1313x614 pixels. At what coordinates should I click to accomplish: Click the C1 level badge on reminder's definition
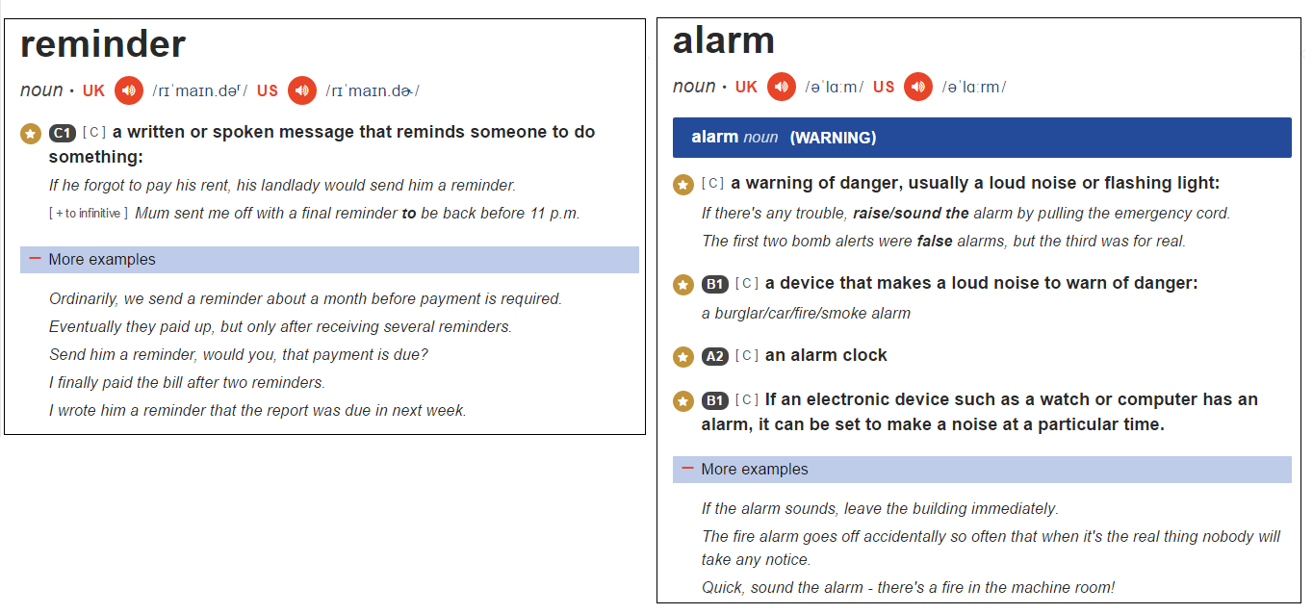click(61, 133)
